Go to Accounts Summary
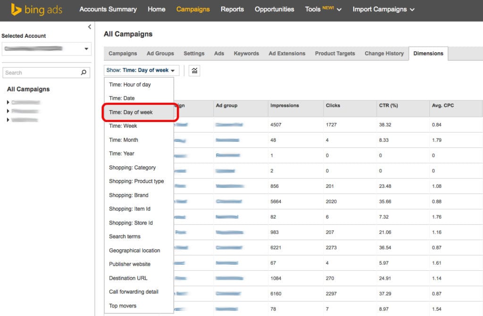The height and width of the screenshot is (316, 483). pyautogui.click(x=108, y=9)
